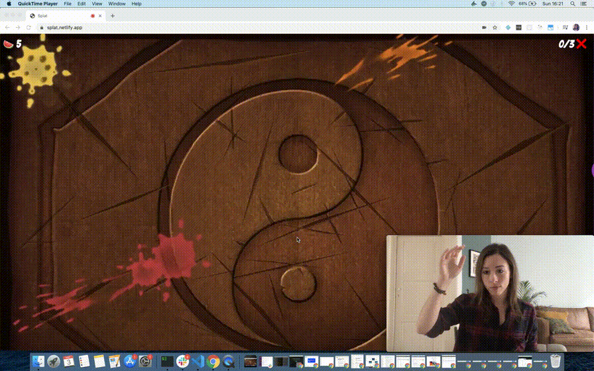Click the battery 68% indicator

[x=527, y=4]
